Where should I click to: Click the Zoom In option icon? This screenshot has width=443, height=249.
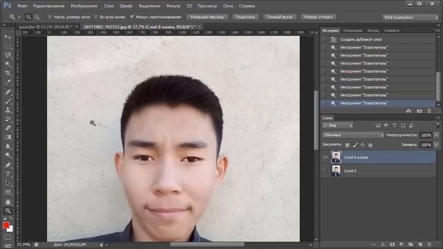pyautogui.click(x=28, y=17)
